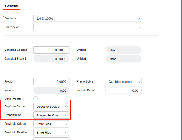Click inside the Descripción text field
Screen dimensions: 182x140
point(85,27)
